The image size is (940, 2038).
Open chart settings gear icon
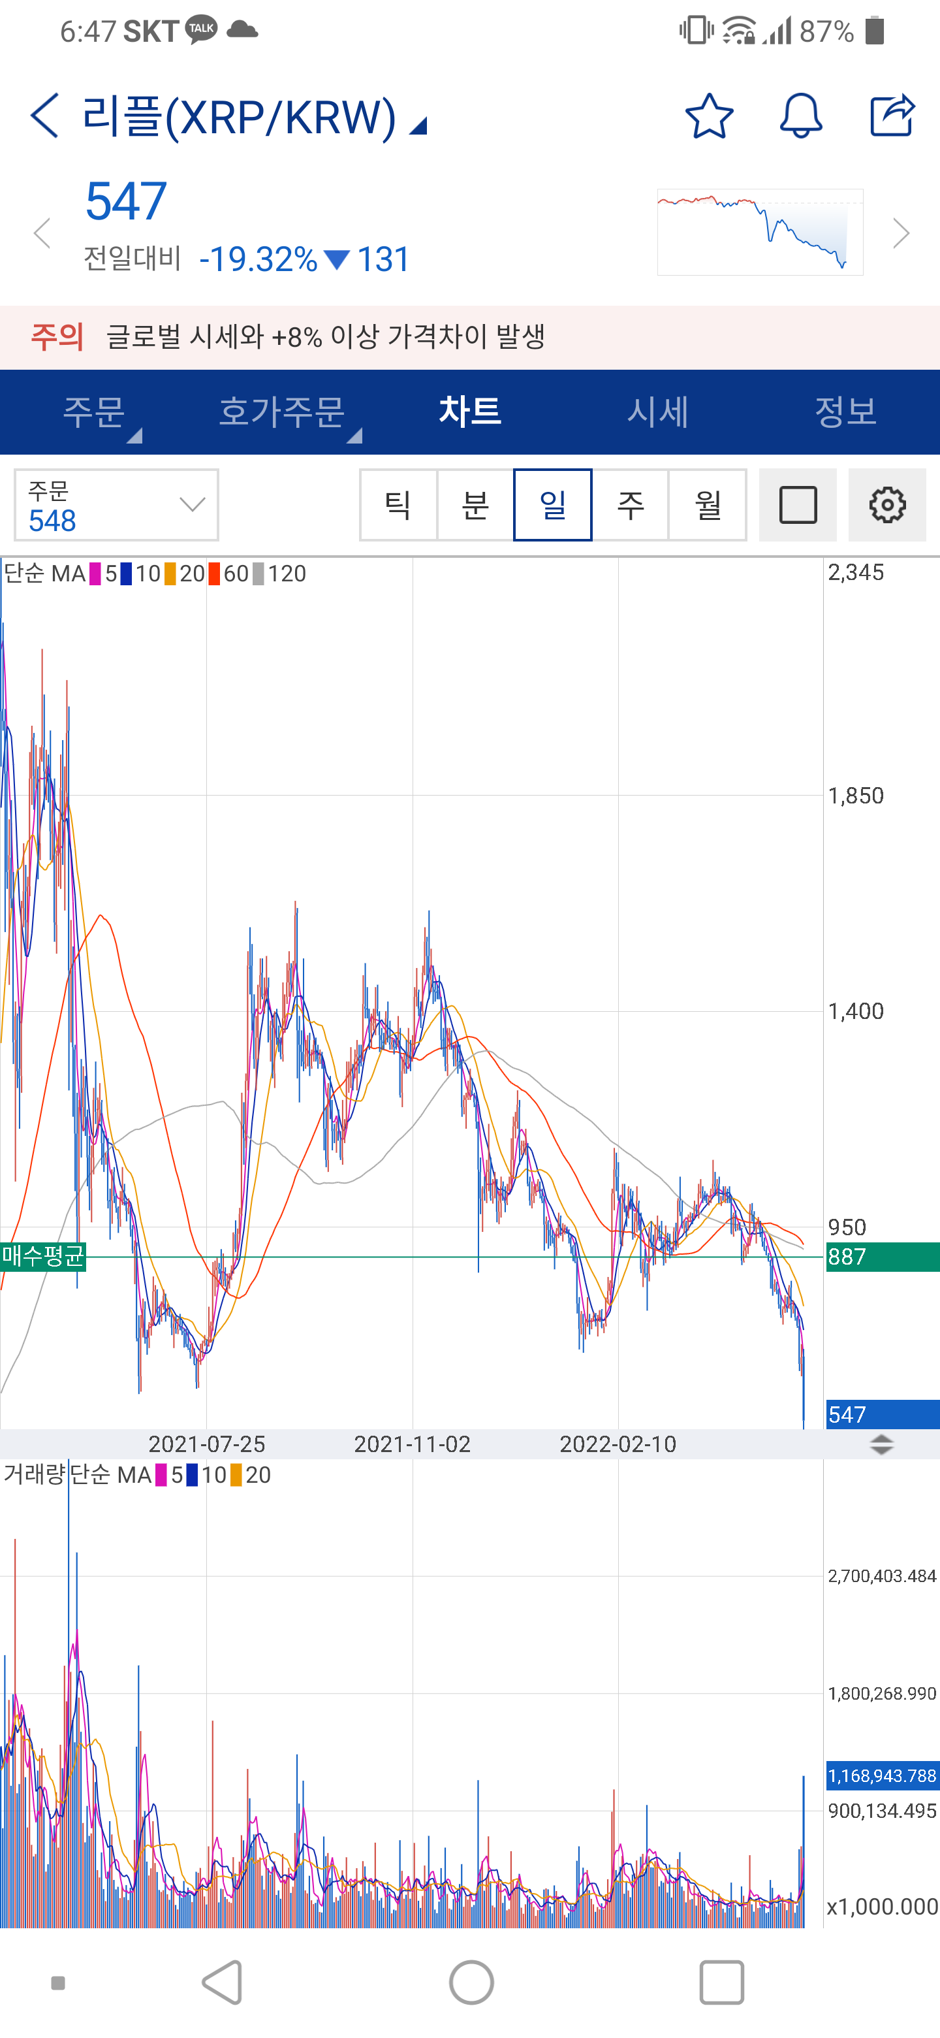point(886,505)
